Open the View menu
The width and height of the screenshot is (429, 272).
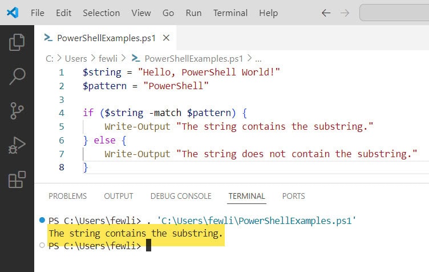(x=141, y=13)
